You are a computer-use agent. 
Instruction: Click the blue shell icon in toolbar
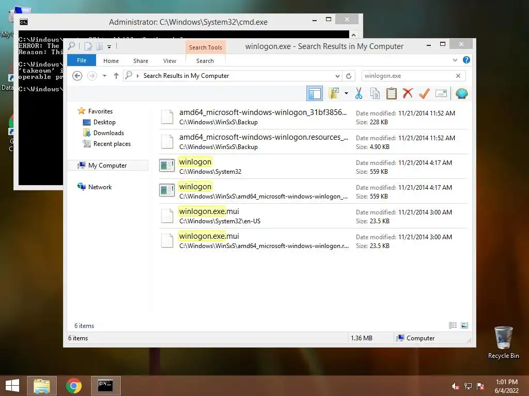pos(461,93)
